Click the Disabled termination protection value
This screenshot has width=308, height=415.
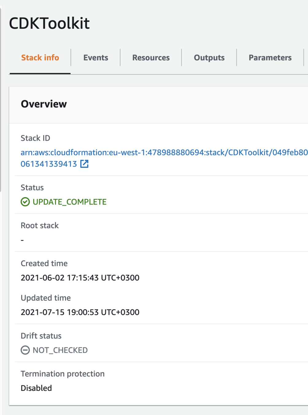point(36,388)
